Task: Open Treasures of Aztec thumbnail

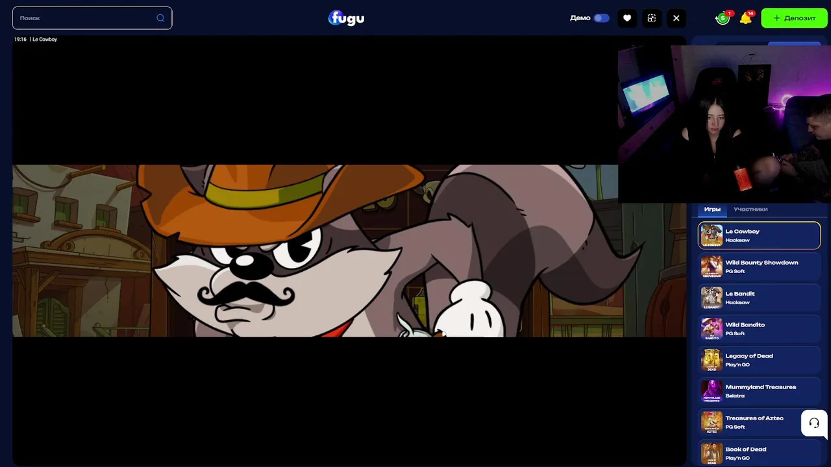Action: coord(712,422)
